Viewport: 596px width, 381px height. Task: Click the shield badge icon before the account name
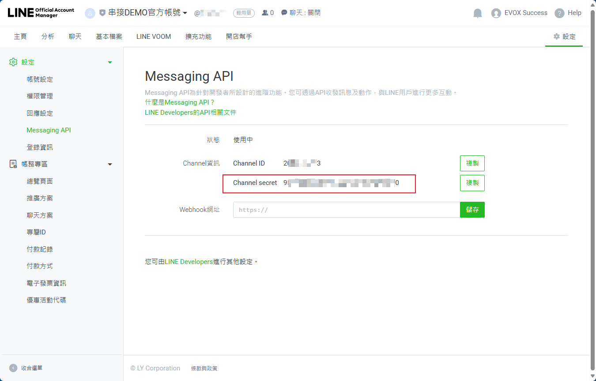(102, 13)
